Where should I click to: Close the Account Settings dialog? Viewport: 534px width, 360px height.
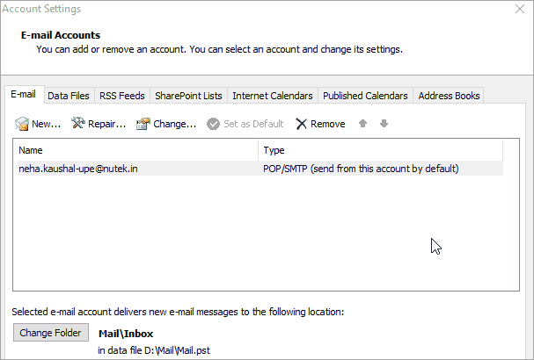click(x=519, y=9)
